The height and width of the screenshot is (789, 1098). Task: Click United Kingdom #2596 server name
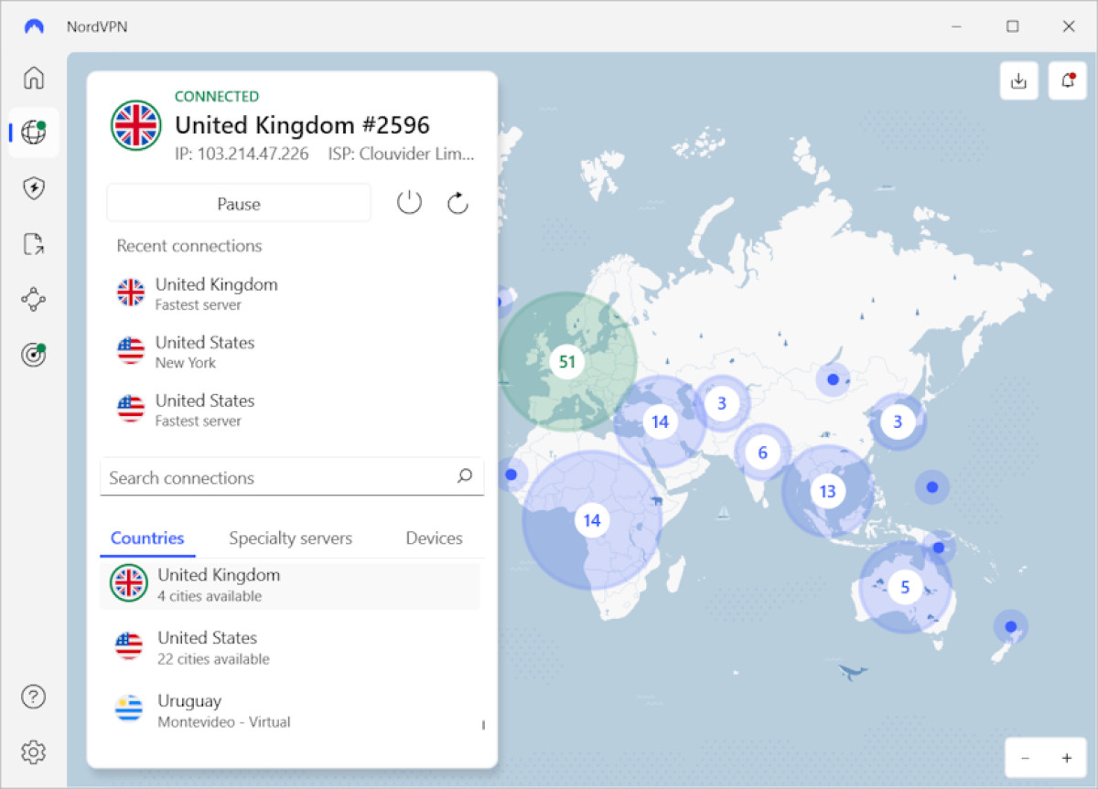[x=302, y=124]
